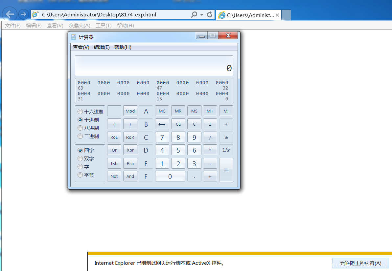Screen dimensions: 392x271
Task: Open the calculator 查看(V) menu
Action: [x=81, y=47]
